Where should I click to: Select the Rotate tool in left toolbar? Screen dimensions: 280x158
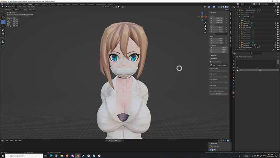pyautogui.click(x=3, y=26)
